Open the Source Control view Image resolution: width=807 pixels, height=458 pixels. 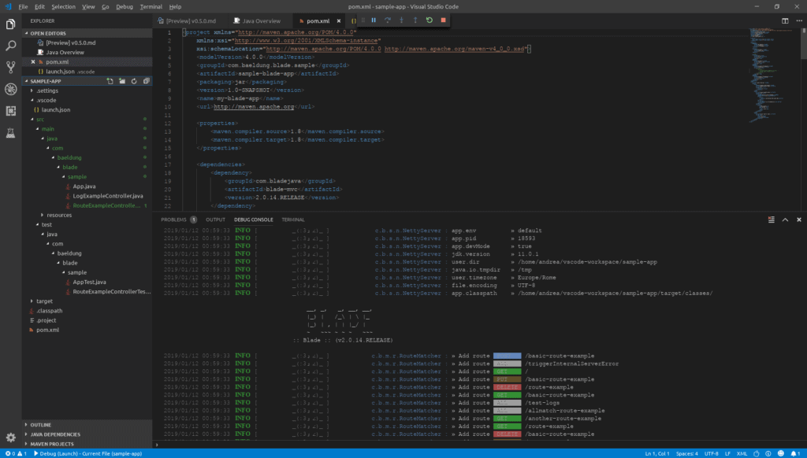(10, 67)
